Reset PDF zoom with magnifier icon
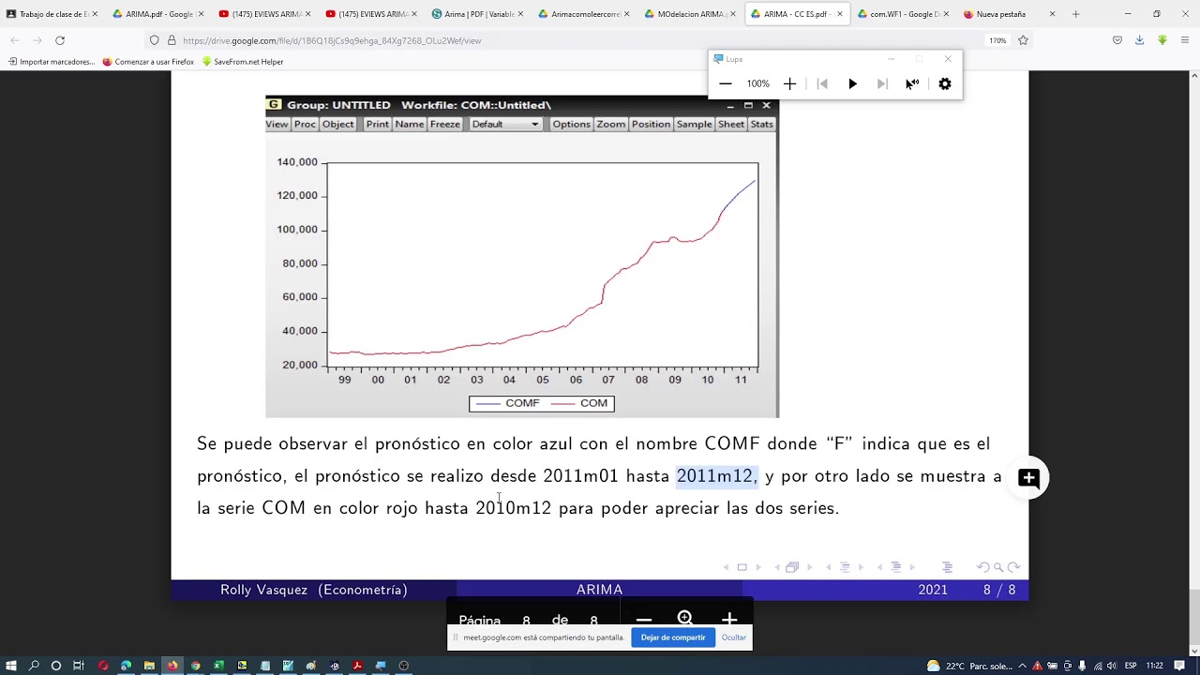 pos(685,619)
